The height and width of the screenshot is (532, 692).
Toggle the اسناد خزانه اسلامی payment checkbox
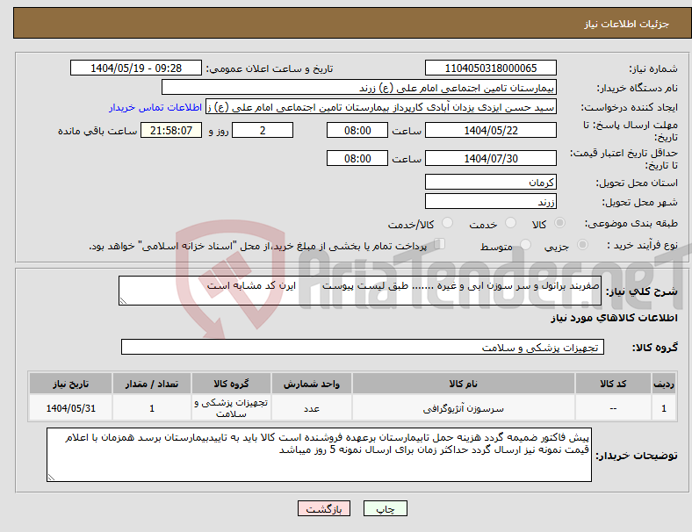coord(439,244)
